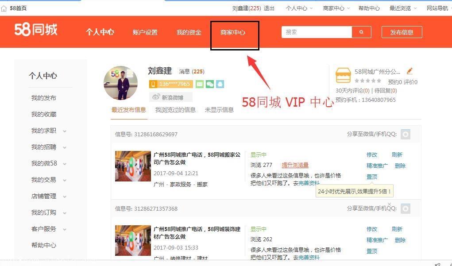Switch to 未显示信息 tab
452x266 pixels.
click(219, 110)
